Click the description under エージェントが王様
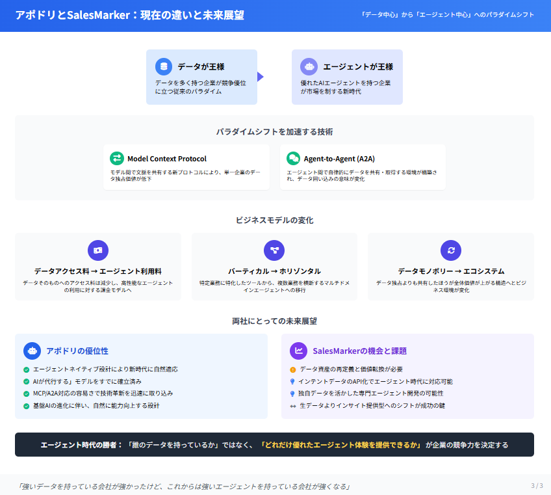 (x=346, y=87)
